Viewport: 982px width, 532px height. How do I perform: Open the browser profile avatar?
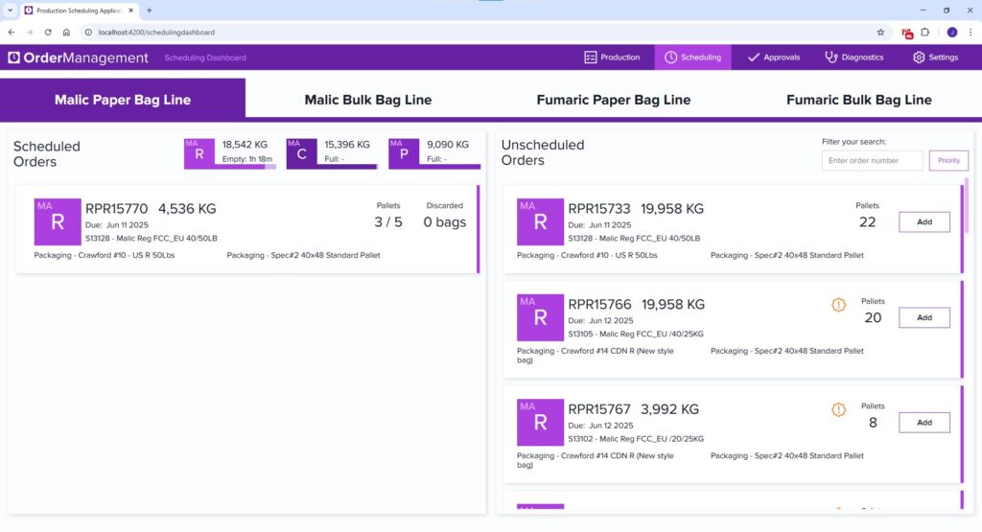coord(952,32)
